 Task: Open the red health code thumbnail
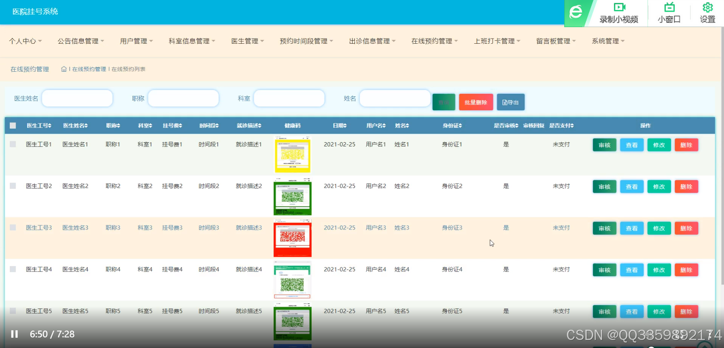[292, 238]
